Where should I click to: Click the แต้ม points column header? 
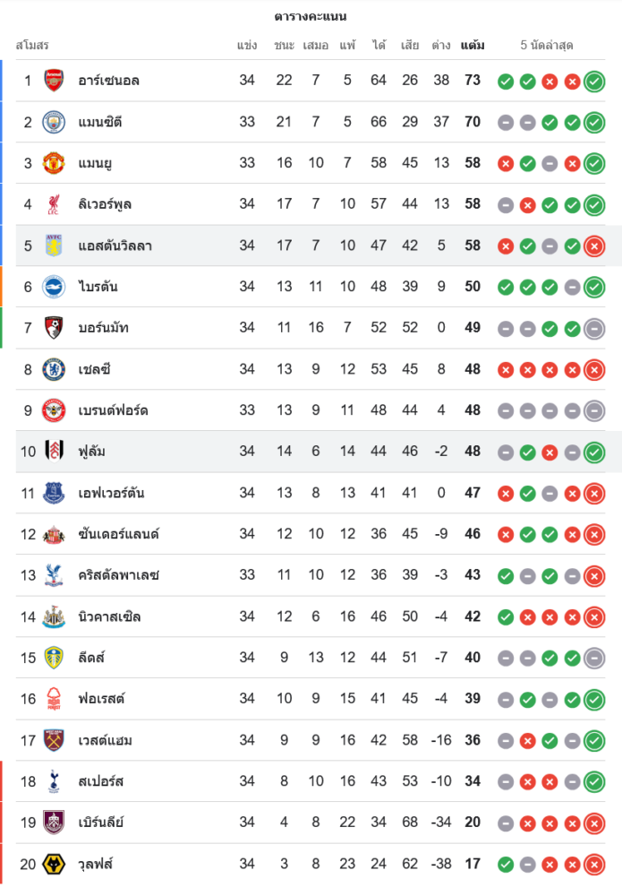point(473,45)
